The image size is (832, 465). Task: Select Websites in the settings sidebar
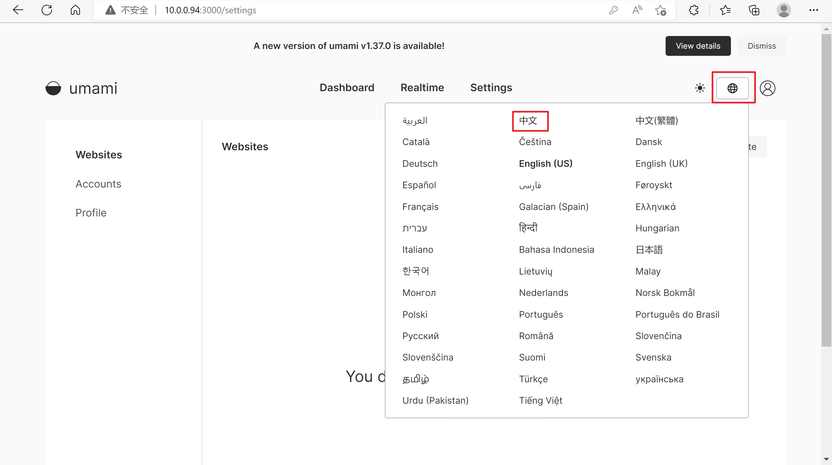point(99,154)
